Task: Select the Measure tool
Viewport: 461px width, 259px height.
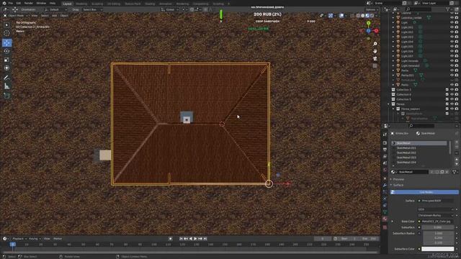Action: tap(6, 86)
